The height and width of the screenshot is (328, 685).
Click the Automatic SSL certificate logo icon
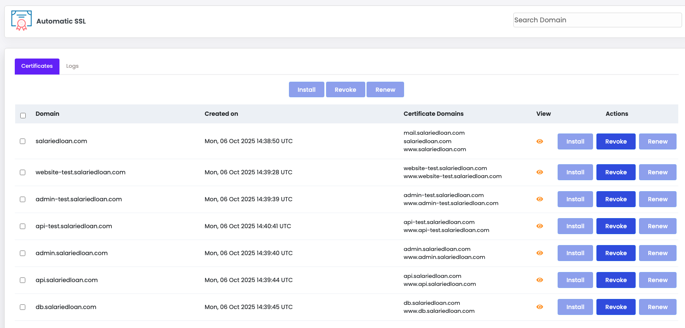coord(22,21)
